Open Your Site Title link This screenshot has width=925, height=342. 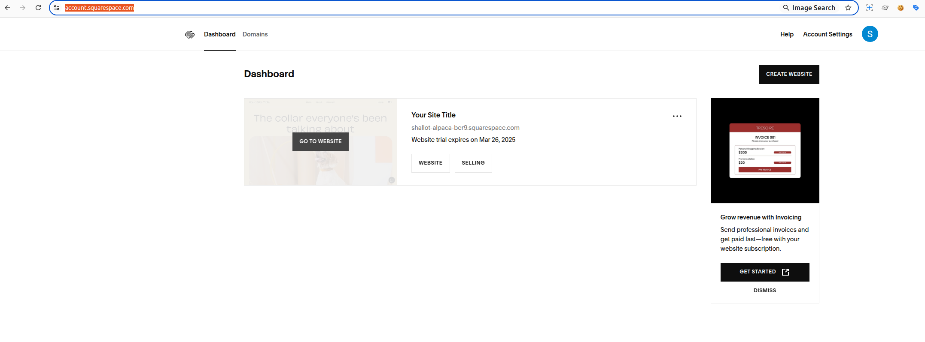click(433, 115)
